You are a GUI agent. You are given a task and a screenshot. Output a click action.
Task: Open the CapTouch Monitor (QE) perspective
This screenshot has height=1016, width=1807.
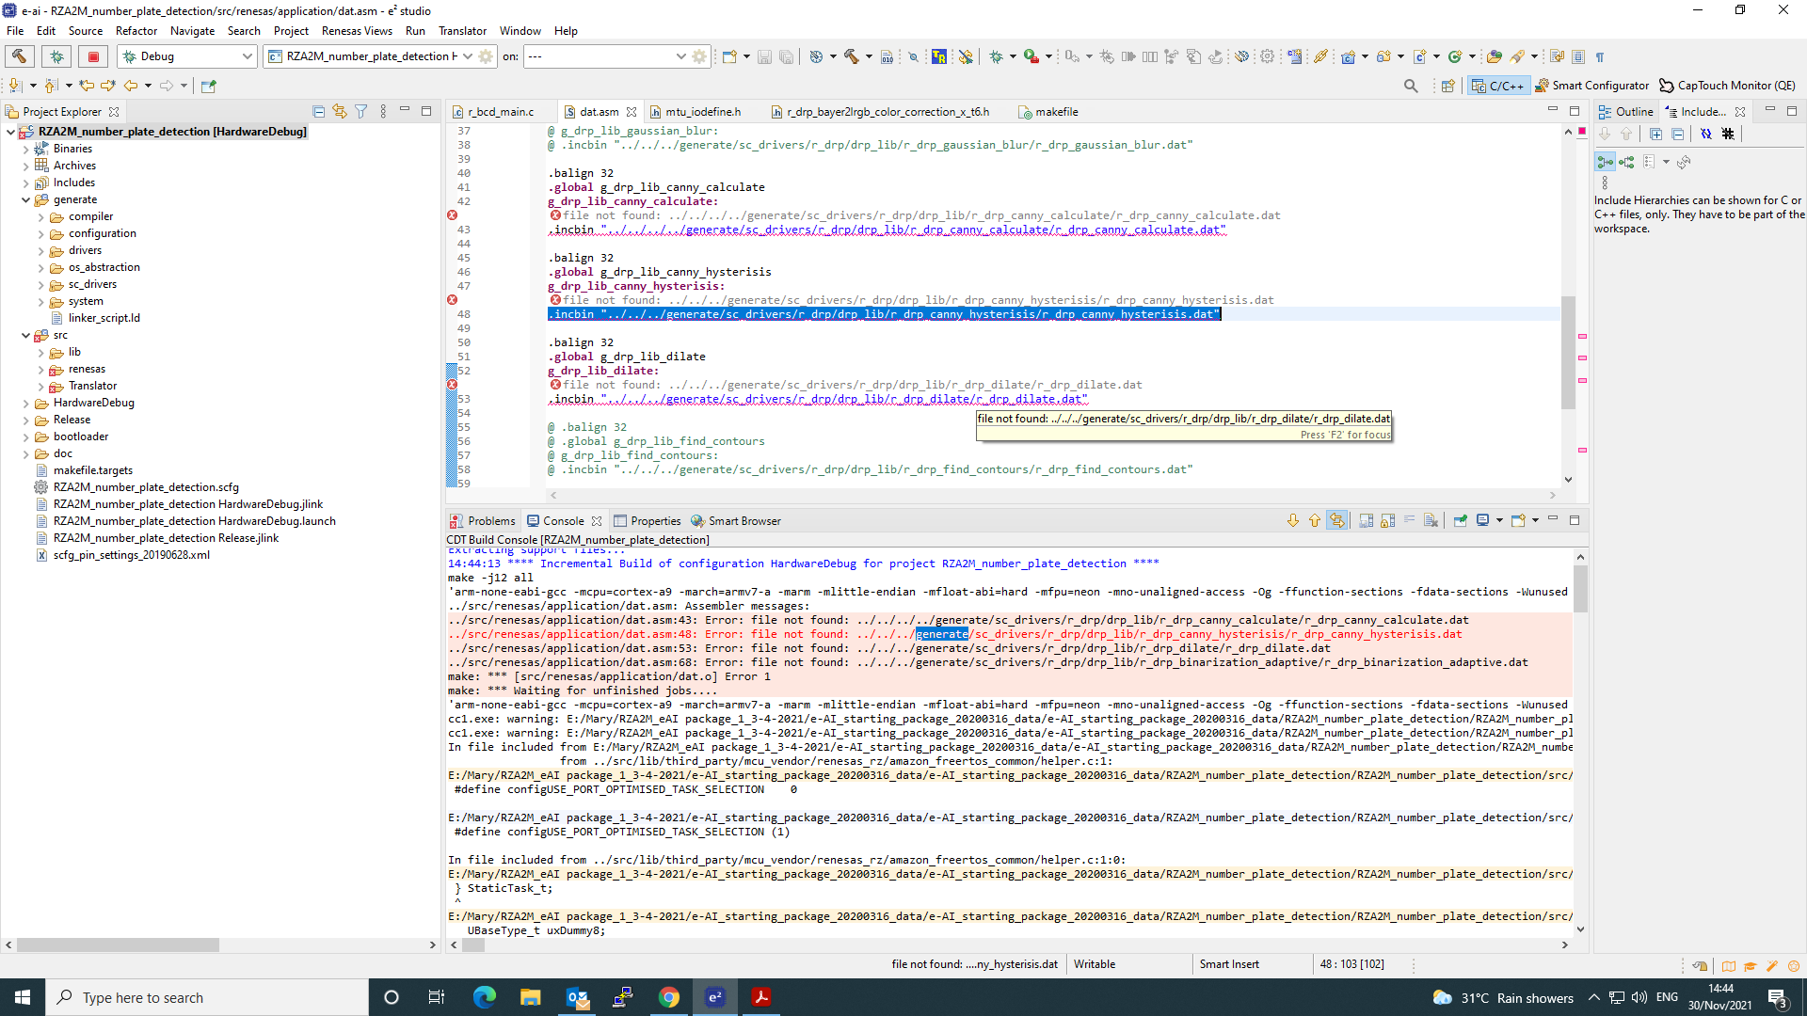pyautogui.click(x=1727, y=86)
